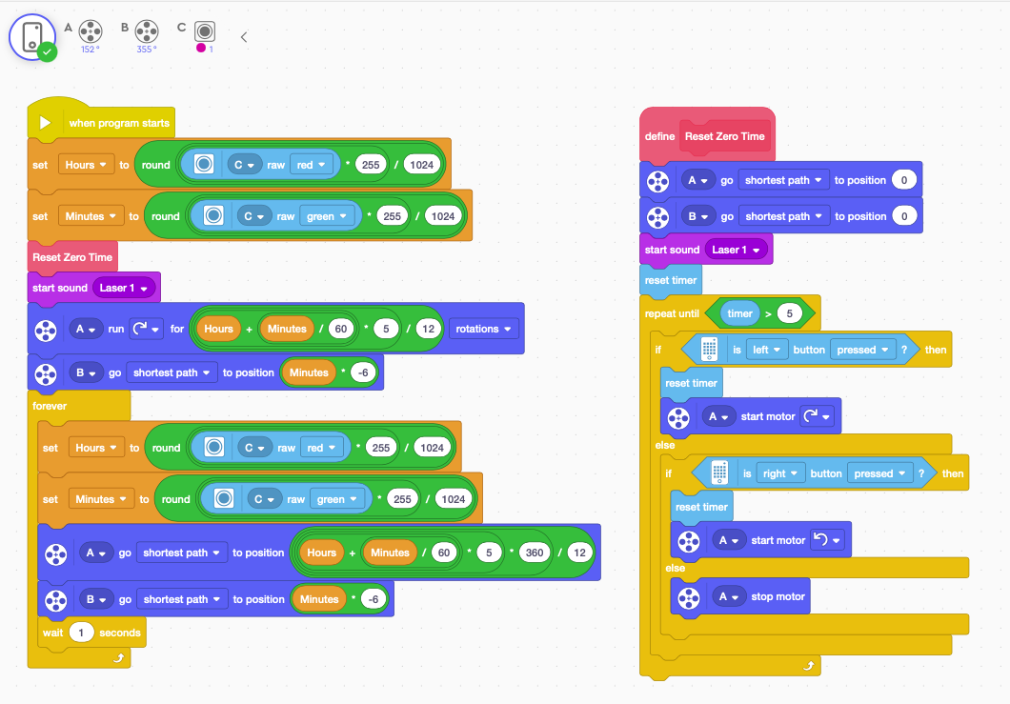Click the wait seconds value field '1'
The height and width of the screenshot is (704, 1010).
[x=81, y=633]
